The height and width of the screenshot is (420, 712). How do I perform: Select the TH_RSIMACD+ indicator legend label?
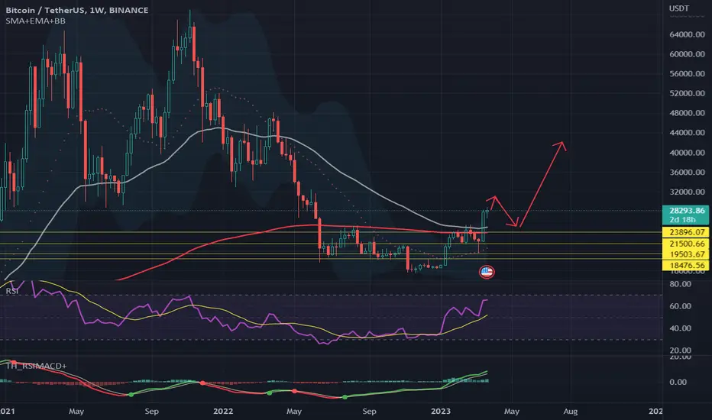point(37,366)
